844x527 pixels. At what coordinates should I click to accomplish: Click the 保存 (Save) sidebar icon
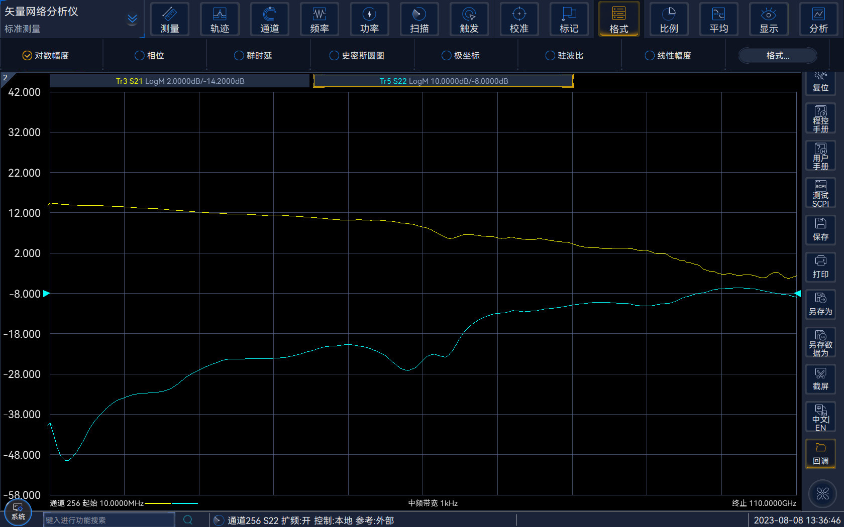point(820,230)
